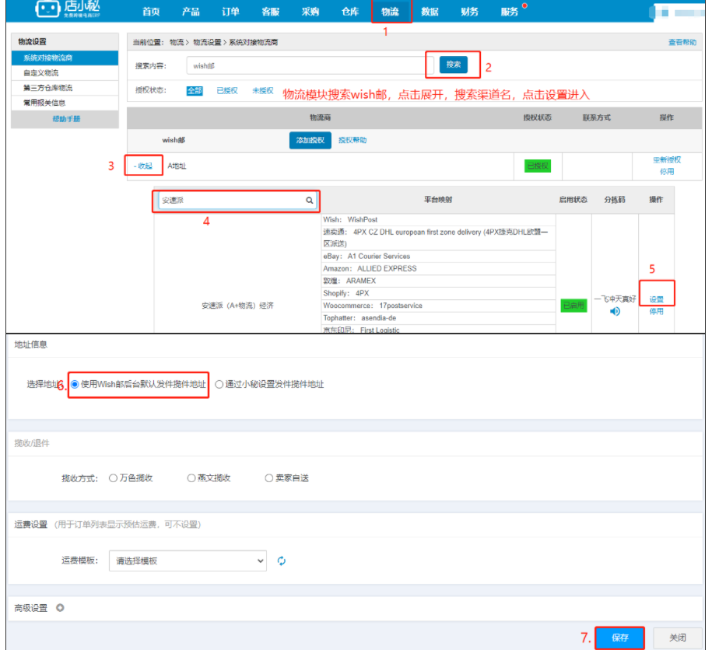Select 自定义物流 in sidebar
The width and height of the screenshot is (712, 650).
click(x=65, y=72)
